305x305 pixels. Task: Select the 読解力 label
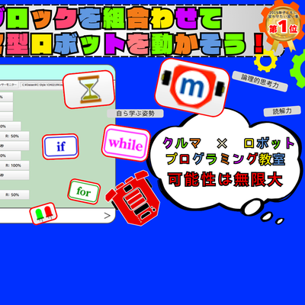[x=282, y=111]
